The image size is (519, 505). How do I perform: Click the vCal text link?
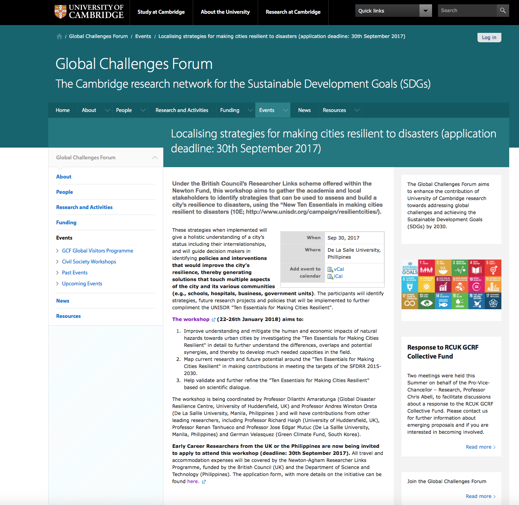[x=339, y=269]
